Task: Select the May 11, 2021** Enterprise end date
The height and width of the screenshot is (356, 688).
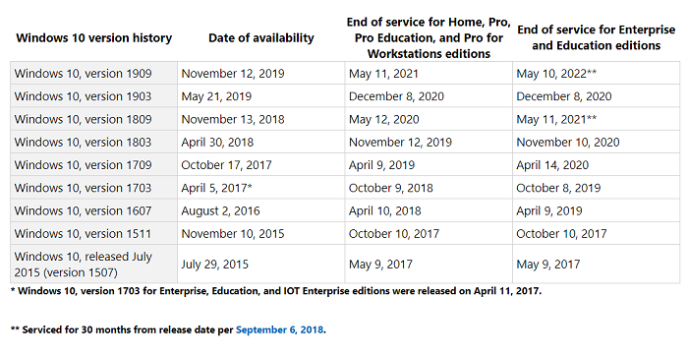Action: coord(556,119)
